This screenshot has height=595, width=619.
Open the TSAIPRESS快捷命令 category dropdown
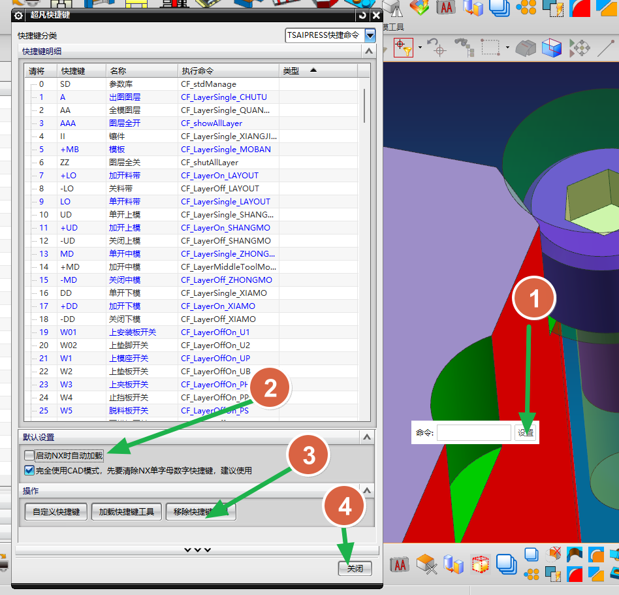click(x=370, y=35)
